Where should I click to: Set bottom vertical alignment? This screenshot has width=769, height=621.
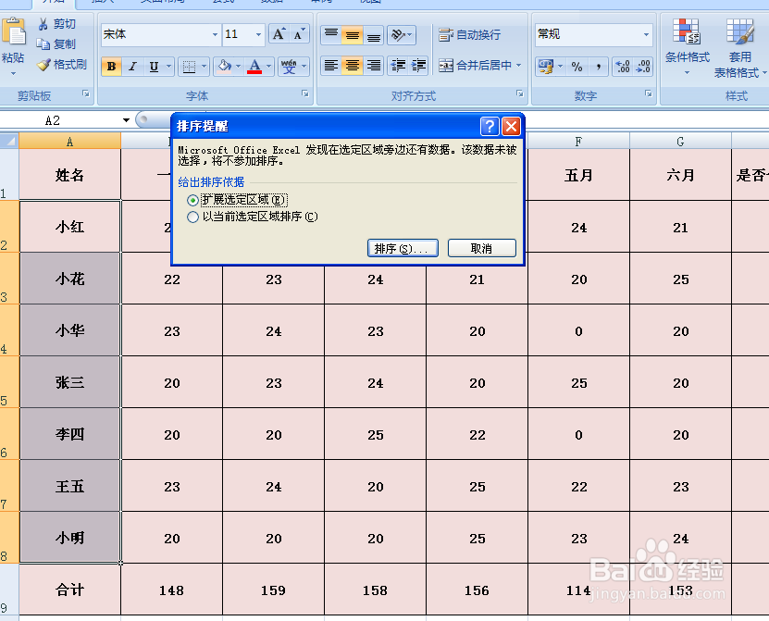373,34
